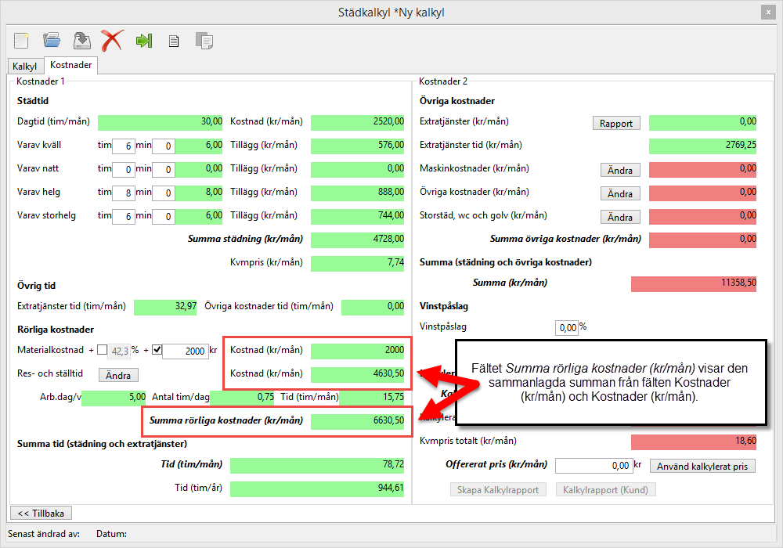Enable the Materialkostnad percentage checkbox
Image resolution: width=783 pixels, height=548 pixels.
[x=103, y=350]
